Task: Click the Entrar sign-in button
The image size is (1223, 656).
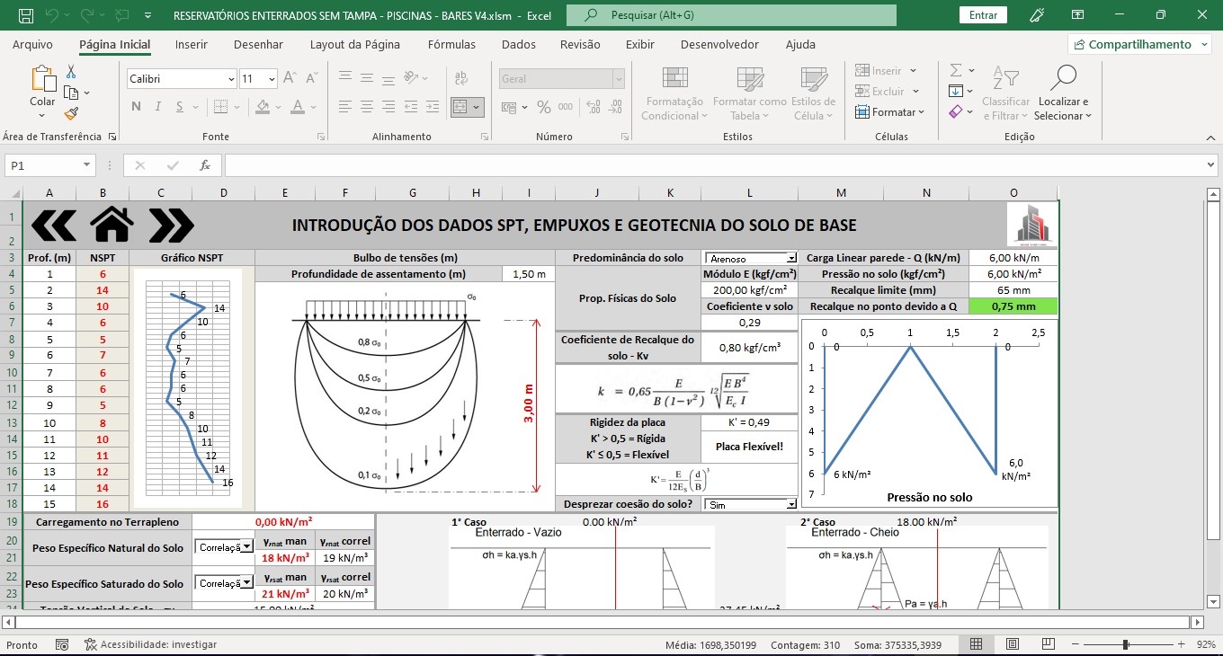Action: click(x=983, y=15)
